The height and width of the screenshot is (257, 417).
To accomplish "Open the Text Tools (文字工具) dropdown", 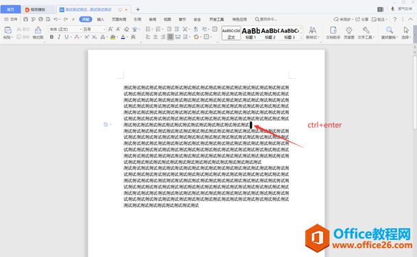I will (x=366, y=33).
